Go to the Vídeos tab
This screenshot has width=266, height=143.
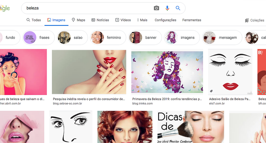click(x=123, y=20)
